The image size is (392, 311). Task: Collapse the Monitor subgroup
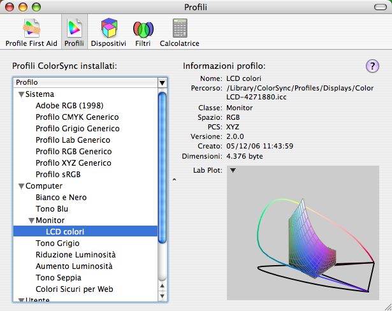pos(31,221)
